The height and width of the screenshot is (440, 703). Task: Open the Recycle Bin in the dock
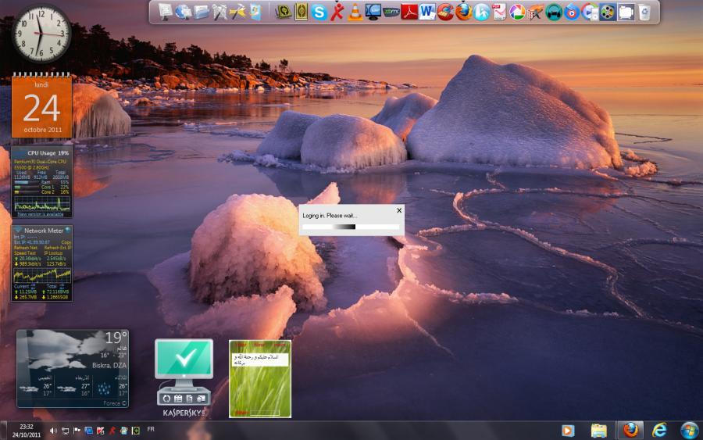644,12
